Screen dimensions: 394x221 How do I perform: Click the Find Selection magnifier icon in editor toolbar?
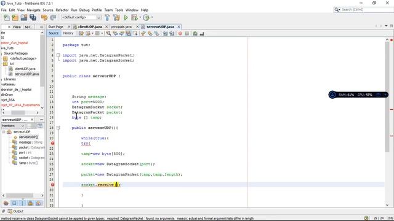108,33
